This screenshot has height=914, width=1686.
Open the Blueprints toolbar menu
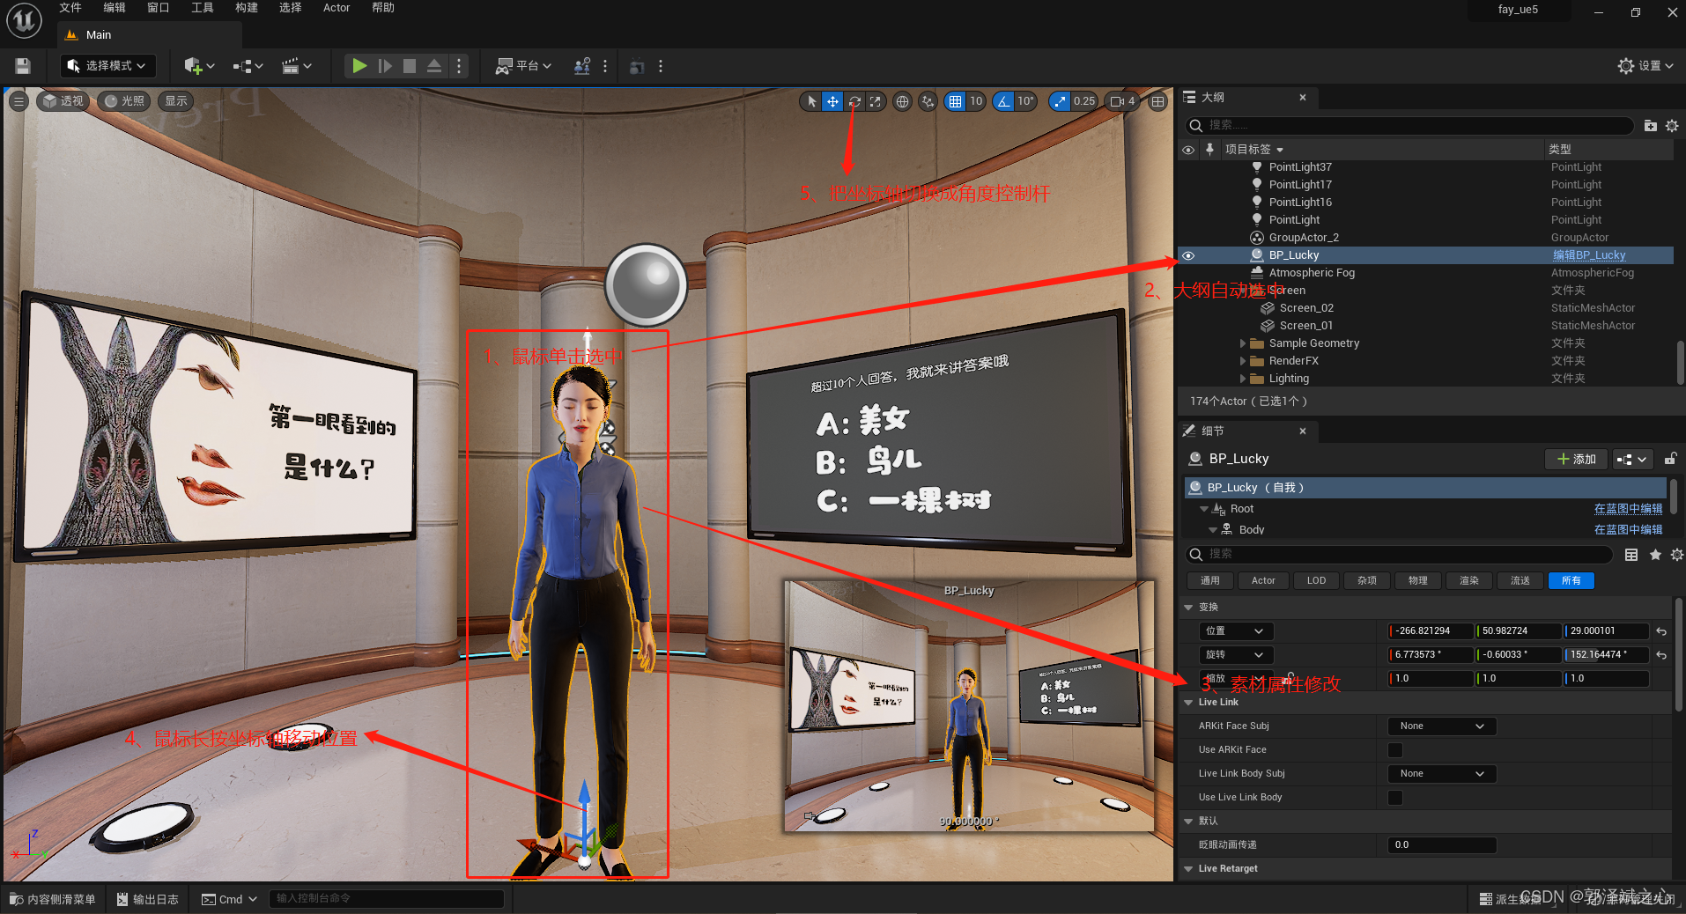[x=248, y=66]
